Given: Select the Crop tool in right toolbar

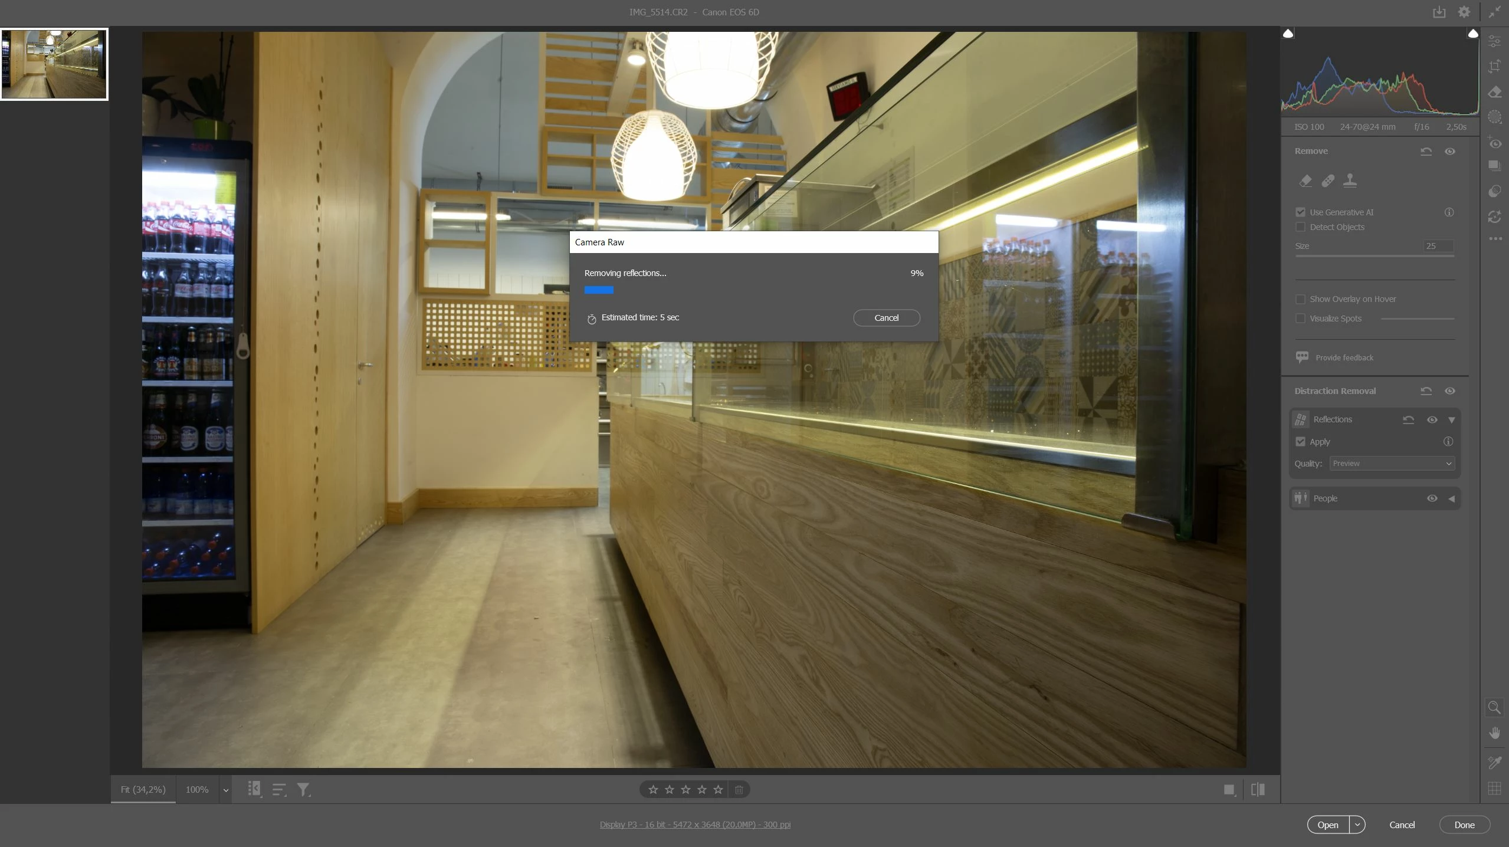Looking at the screenshot, I should click(1494, 67).
